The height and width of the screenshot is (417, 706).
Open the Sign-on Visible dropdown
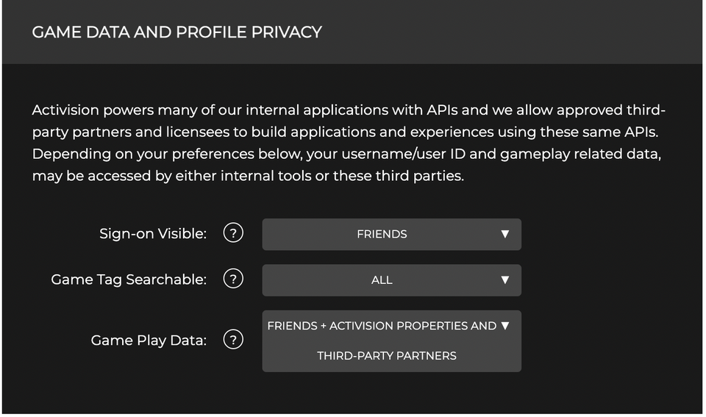pos(392,234)
